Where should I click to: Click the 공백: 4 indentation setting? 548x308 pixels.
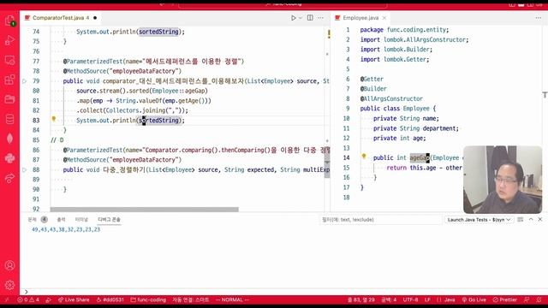click(389, 299)
